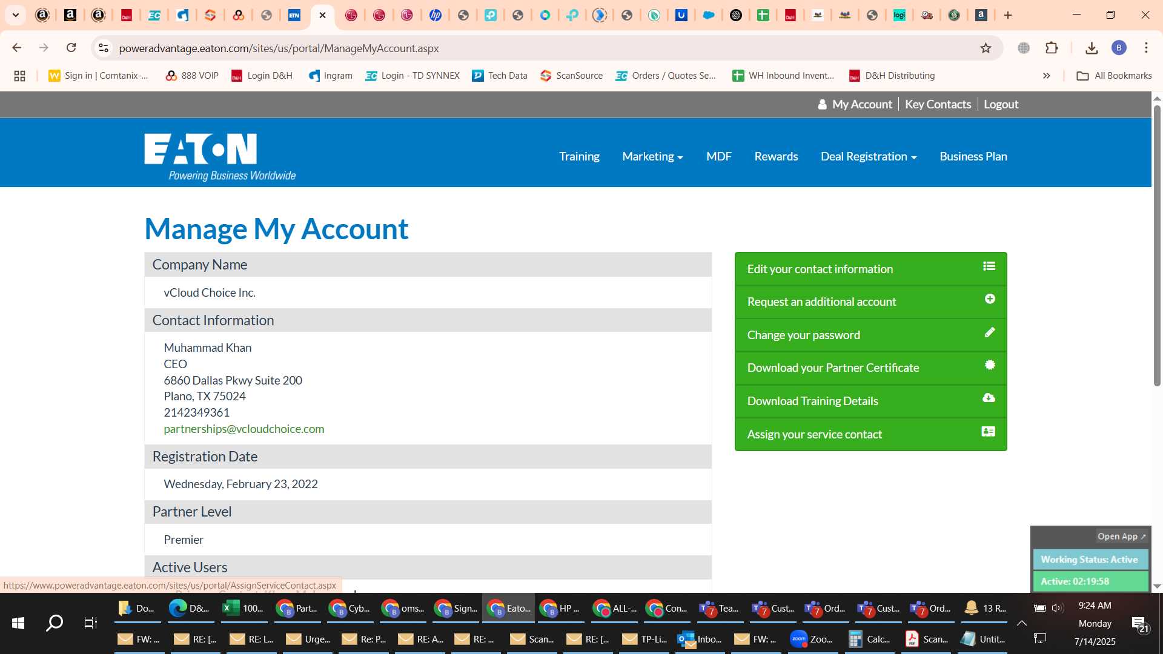
Task: Expand the Marketing dropdown menu
Action: tap(652, 156)
